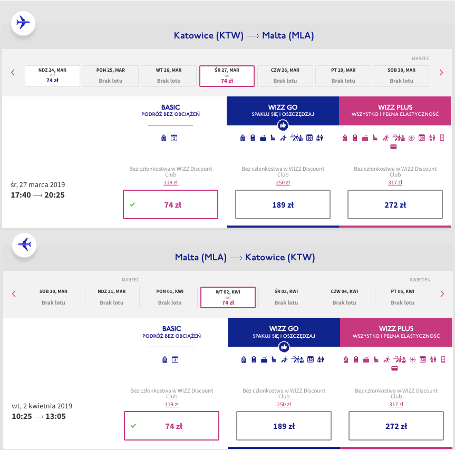Select the outbound BASIC 74 zł fare
This screenshot has width=455, height=450.
[x=171, y=204]
